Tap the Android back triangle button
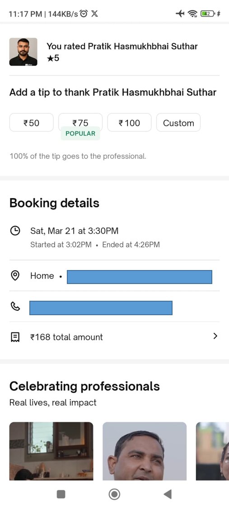Viewport: 229px width, 508px height. [x=167, y=494]
